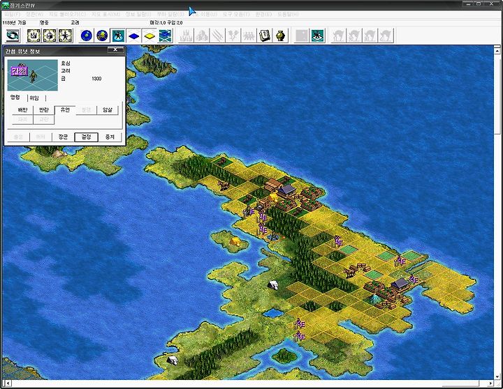Switch to the 명령 tab in spy dialog
The height and width of the screenshot is (389, 503).
tap(15, 98)
